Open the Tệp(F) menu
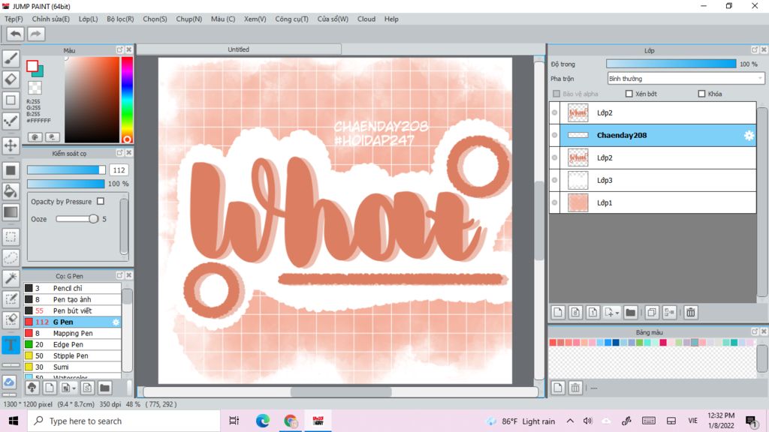 click(14, 19)
